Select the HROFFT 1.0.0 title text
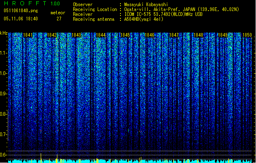256x163 pixels. (32, 3)
